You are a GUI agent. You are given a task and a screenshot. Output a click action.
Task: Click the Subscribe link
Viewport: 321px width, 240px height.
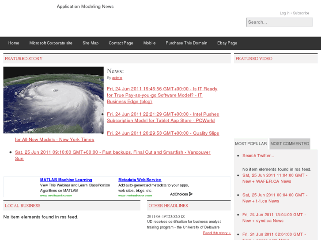[x=301, y=13]
